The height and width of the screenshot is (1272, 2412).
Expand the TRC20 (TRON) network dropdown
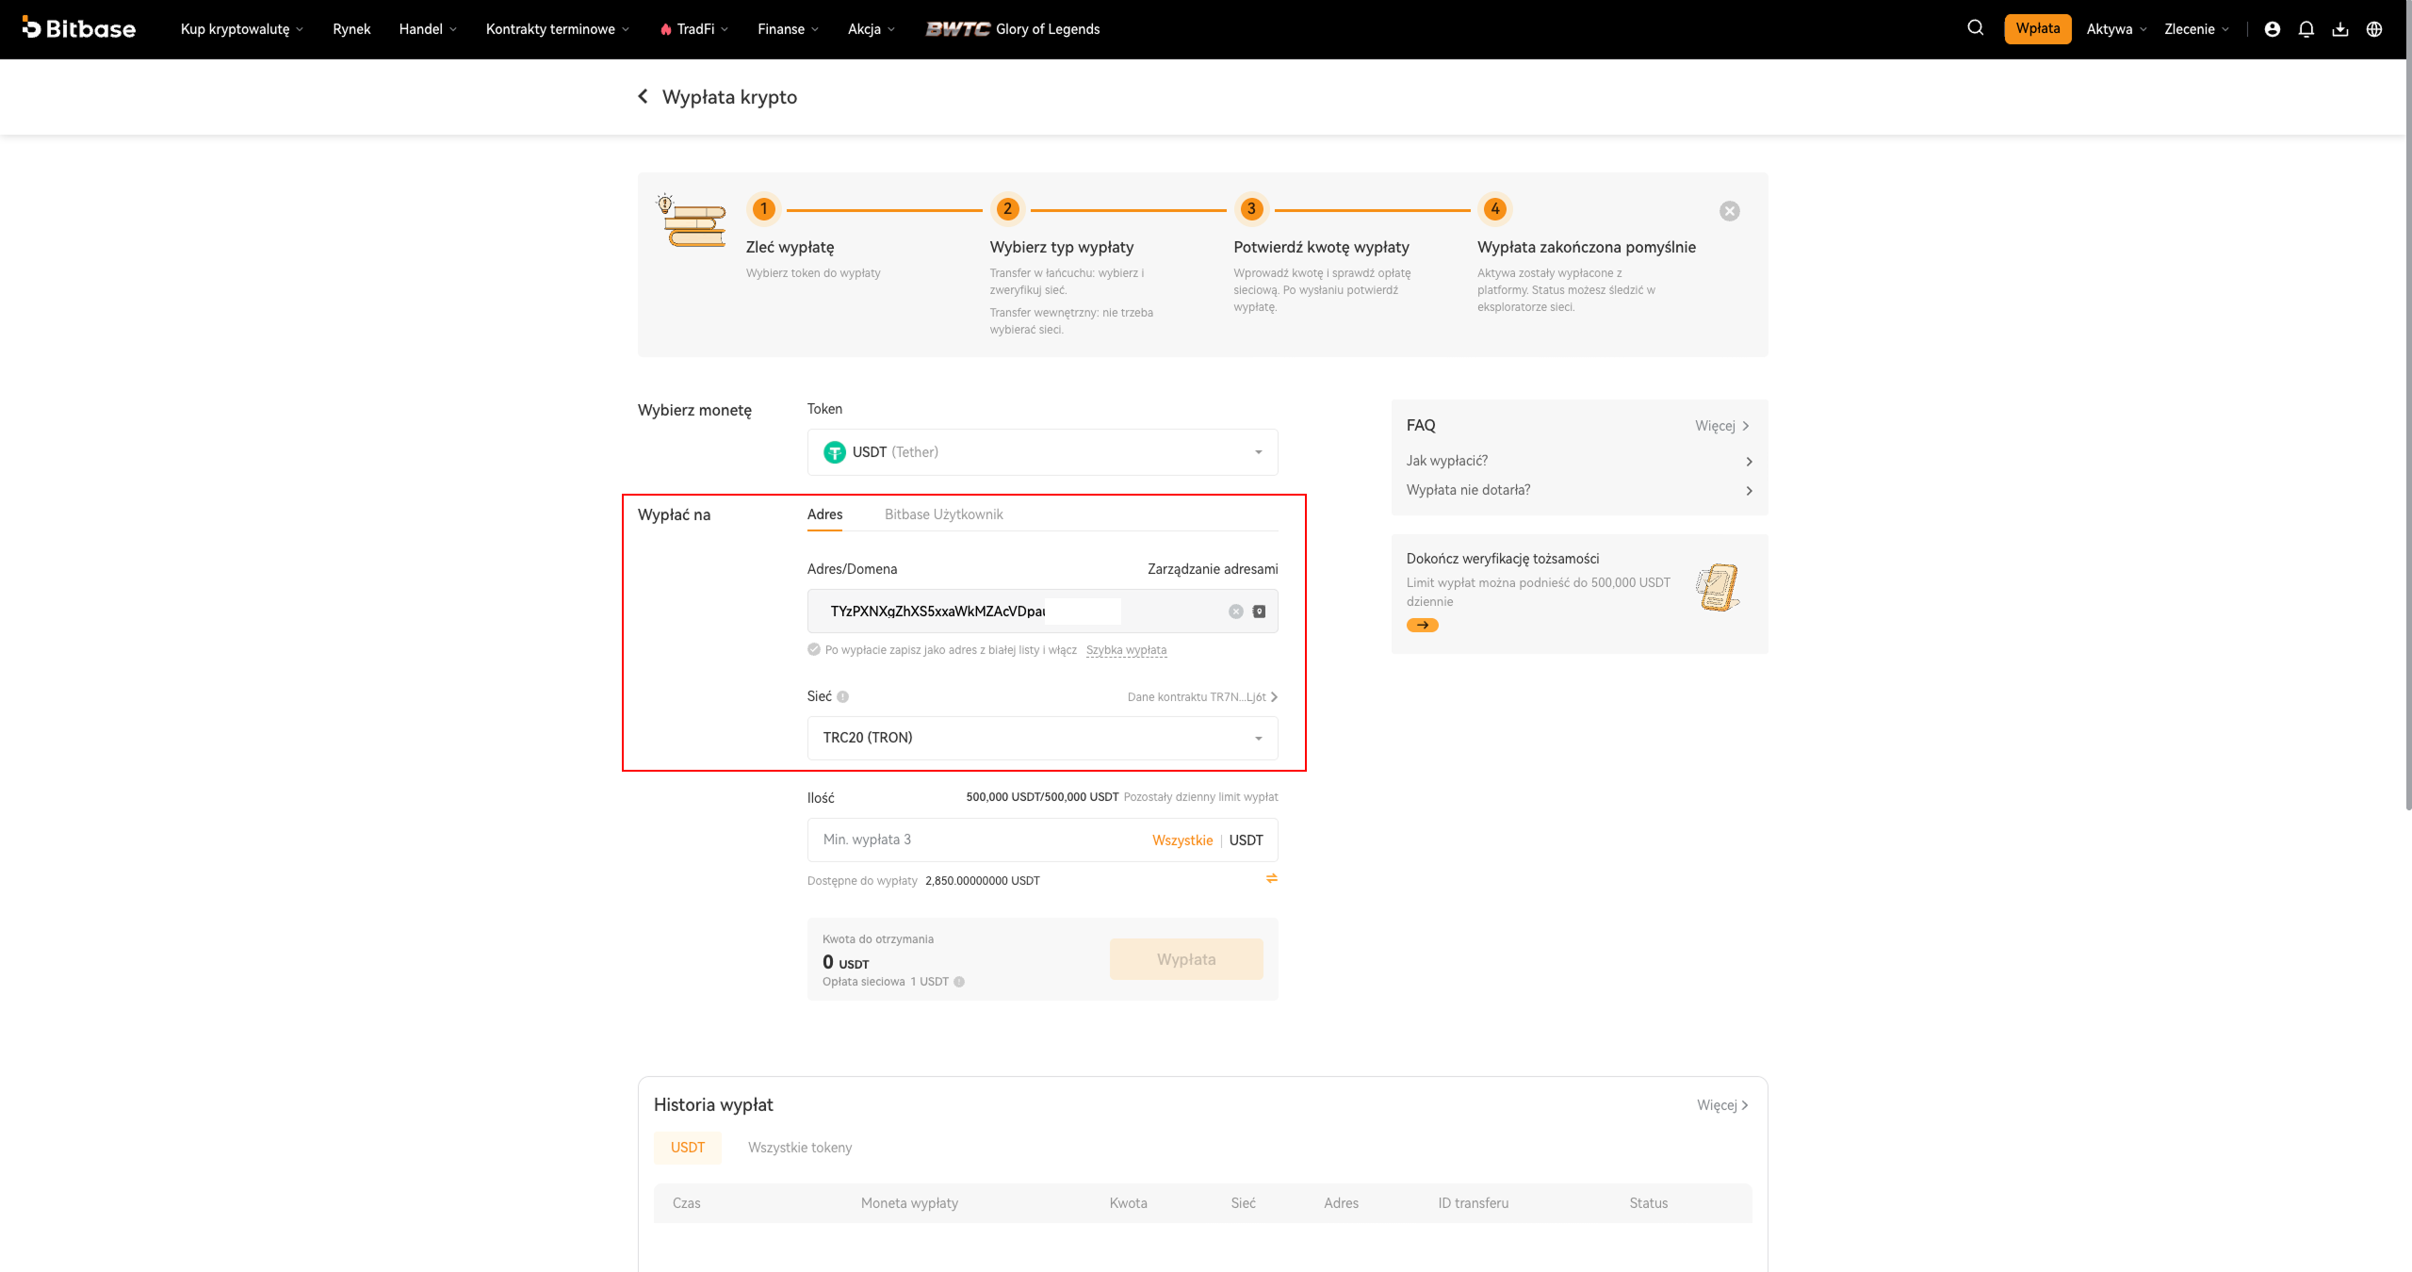(1042, 738)
